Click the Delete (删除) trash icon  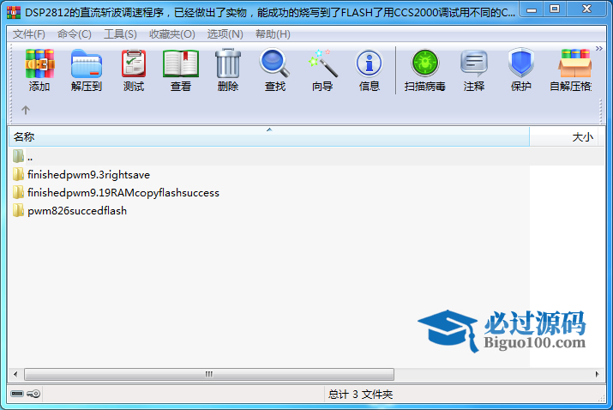228,69
